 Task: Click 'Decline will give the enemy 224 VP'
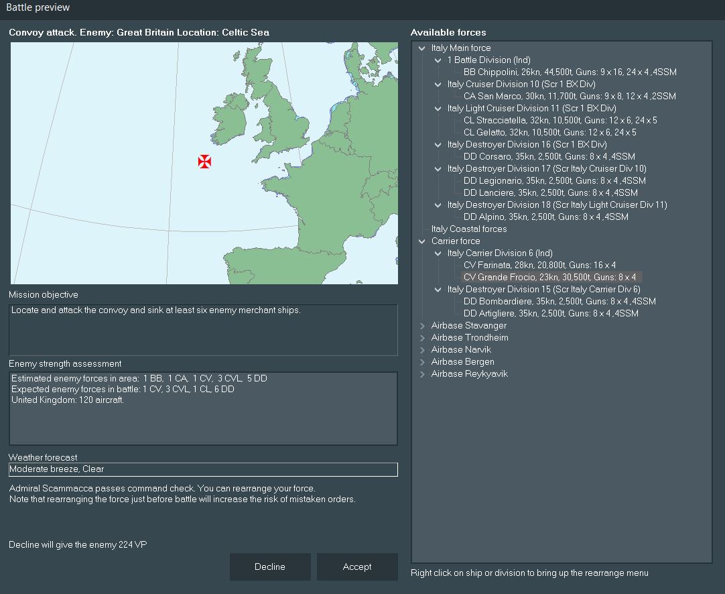point(78,544)
